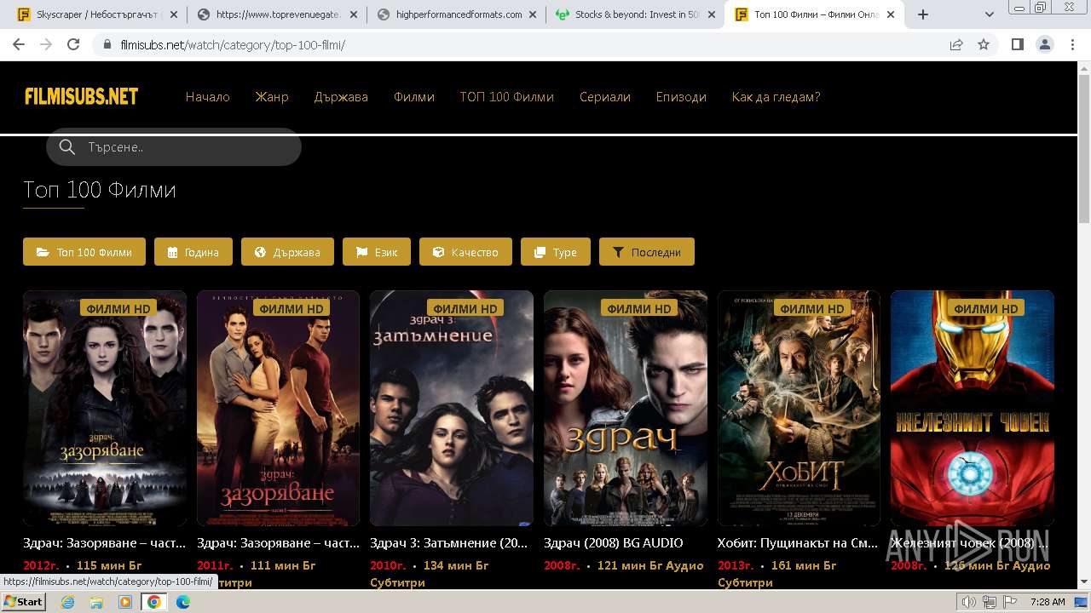Viewport: 1091px width, 613px height.
Task: Open the 2012 Здрач: Зазоряване title link
Action: [104, 542]
